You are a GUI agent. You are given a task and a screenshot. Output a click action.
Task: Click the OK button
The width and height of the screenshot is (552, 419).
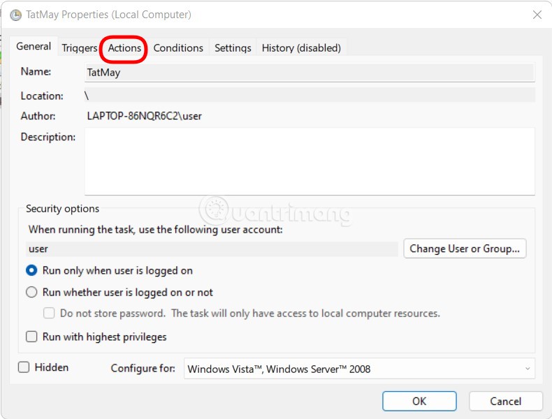point(419,401)
